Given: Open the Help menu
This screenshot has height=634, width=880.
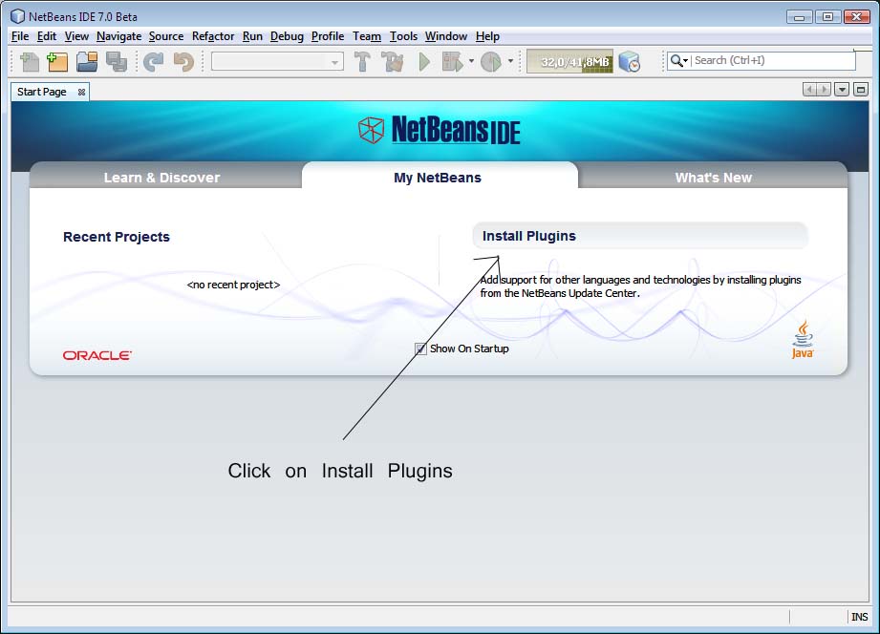Looking at the screenshot, I should pyautogui.click(x=487, y=36).
